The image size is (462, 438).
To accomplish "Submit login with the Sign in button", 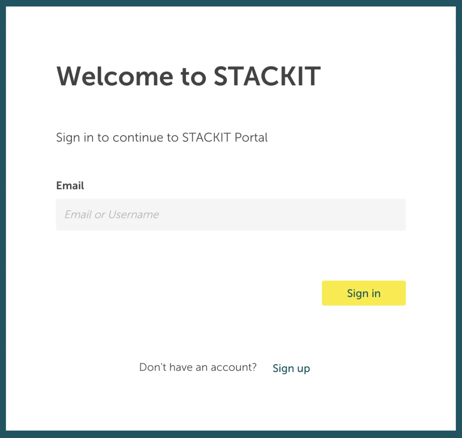I will (363, 293).
